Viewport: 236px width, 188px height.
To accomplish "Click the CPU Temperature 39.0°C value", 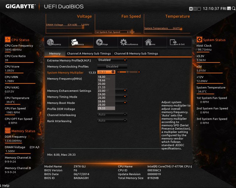I will [x=11, y=102].
